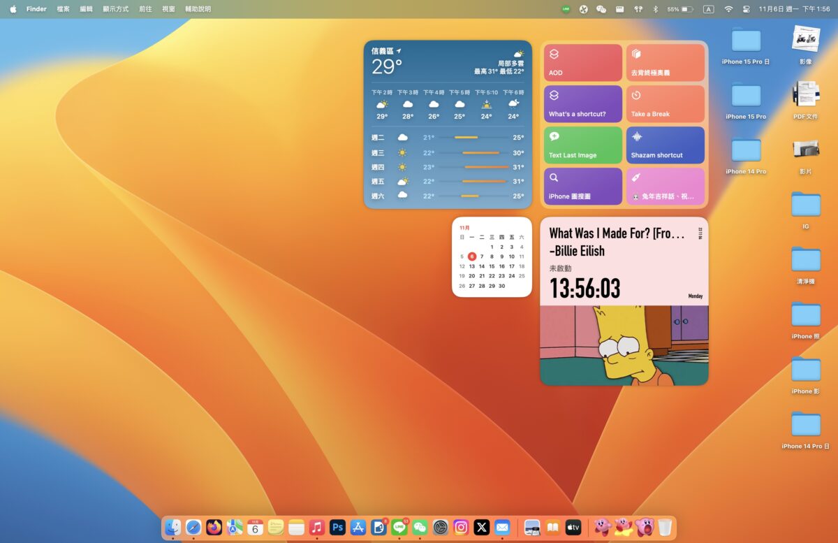Launch the Music app from the Dock
Screen dimensions: 838x543
click(317, 527)
